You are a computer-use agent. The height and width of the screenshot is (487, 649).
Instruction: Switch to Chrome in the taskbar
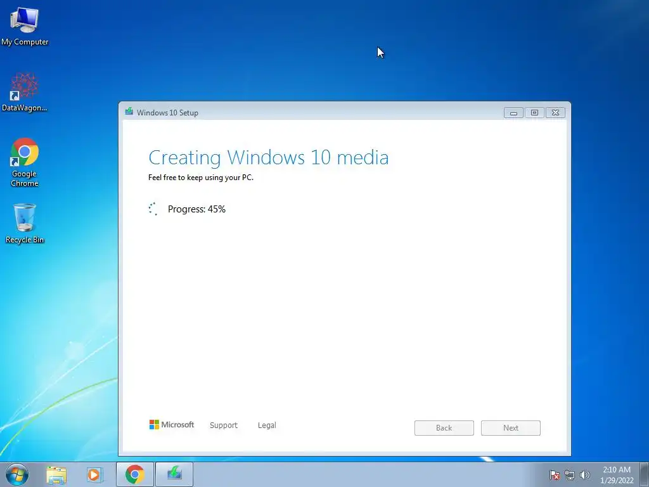(x=135, y=474)
